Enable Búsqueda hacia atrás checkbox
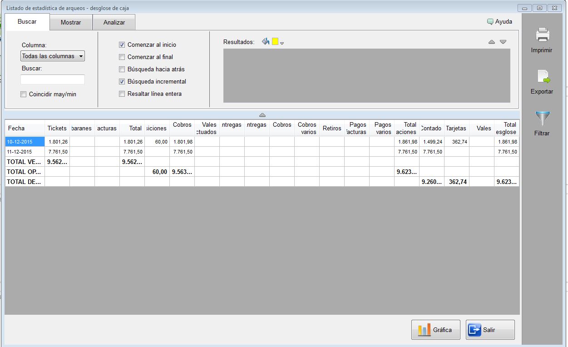 (122, 69)
